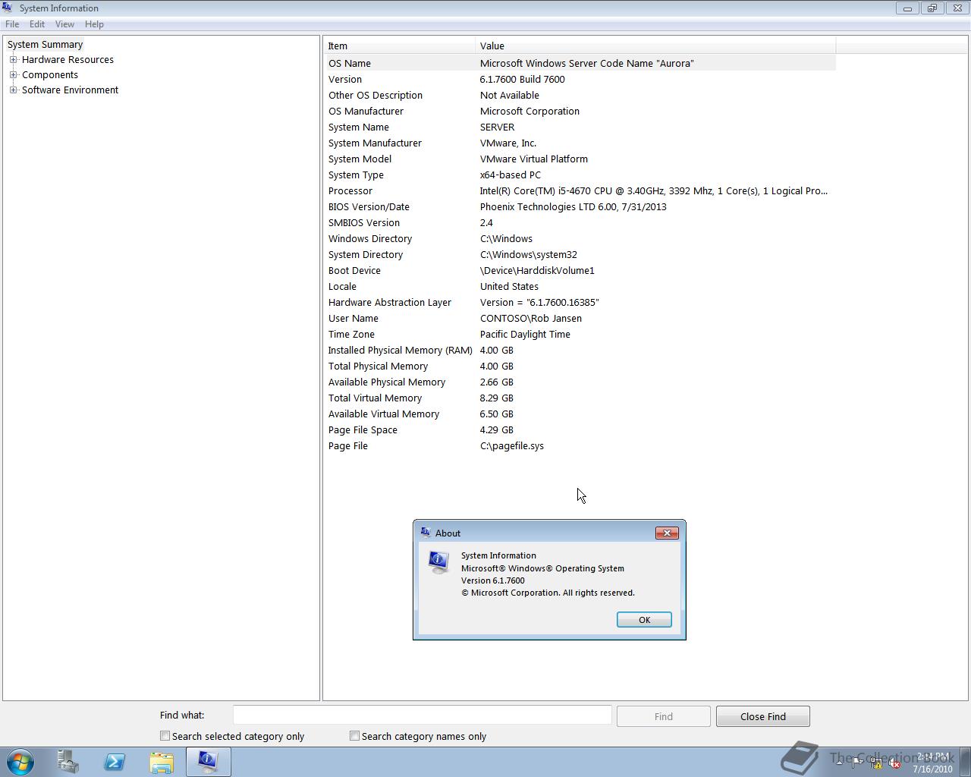Select Hardware Resources label
971x777 pixels.
(x=68, y=59)
